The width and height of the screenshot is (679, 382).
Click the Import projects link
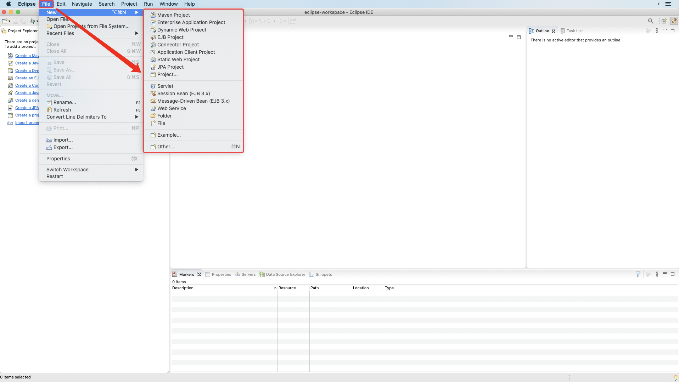(27, 122)
